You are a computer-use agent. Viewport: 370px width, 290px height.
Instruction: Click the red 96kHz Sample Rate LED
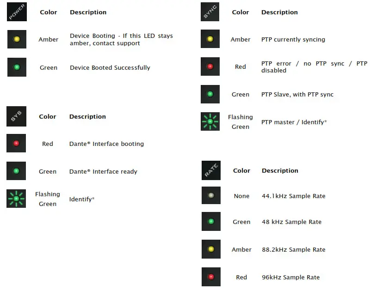point(211,277)
